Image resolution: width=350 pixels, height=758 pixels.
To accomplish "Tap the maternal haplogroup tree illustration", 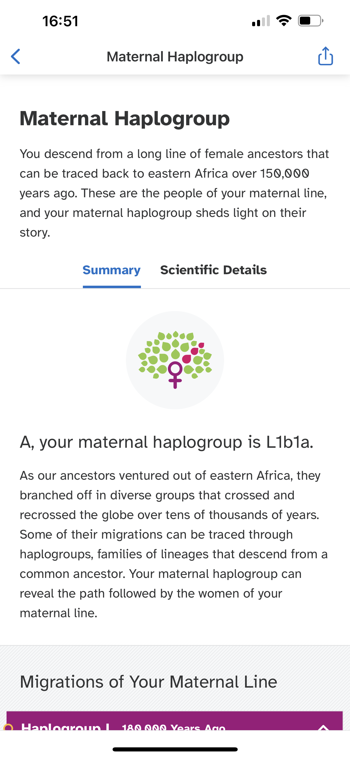I will tap(175, 360).
